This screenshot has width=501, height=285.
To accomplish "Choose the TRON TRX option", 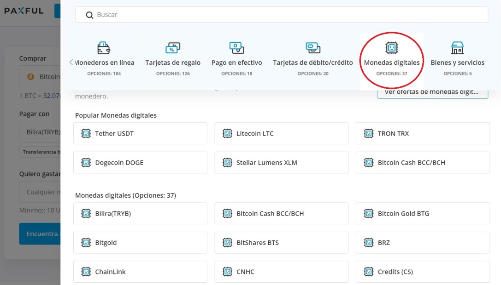I will tap(423, 134).
